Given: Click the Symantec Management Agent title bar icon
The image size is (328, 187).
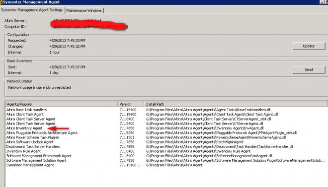Looking at the screenshot, I should click(1, 2).
